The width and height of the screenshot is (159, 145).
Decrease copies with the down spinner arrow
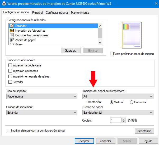(124, 121)
